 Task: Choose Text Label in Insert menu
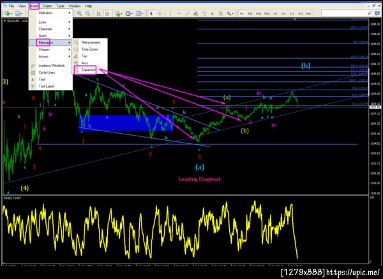click(x=51, y=86)
